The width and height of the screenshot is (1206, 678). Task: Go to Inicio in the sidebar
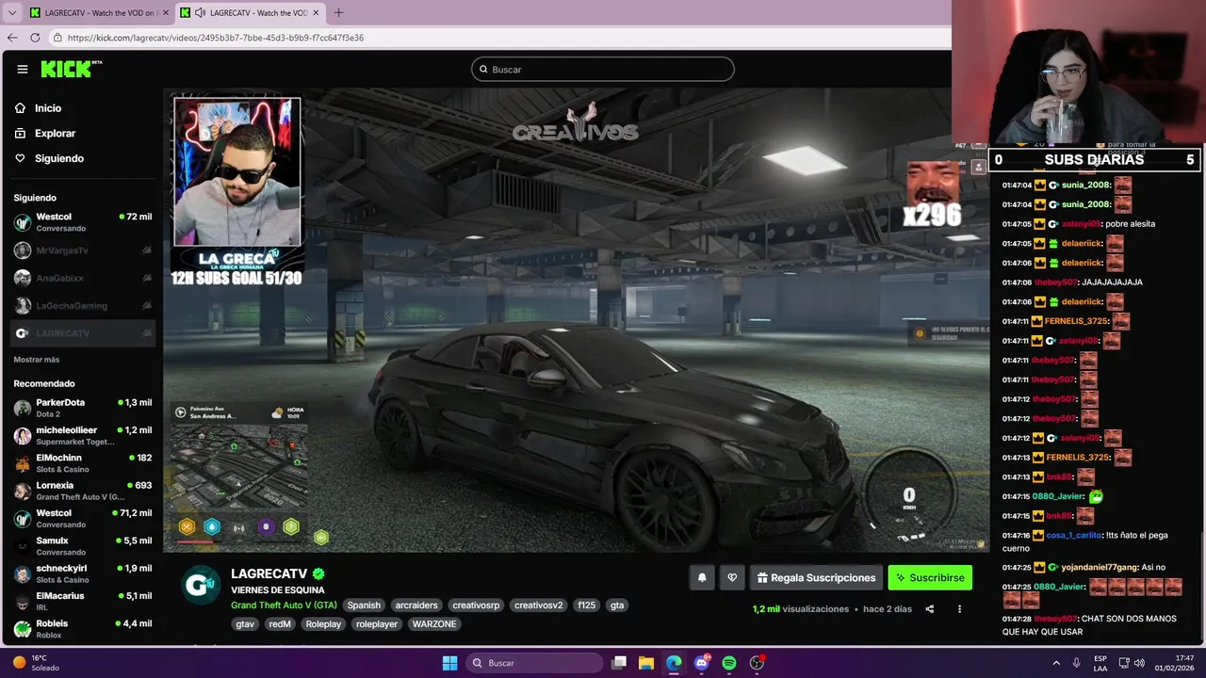click(48, 108)
